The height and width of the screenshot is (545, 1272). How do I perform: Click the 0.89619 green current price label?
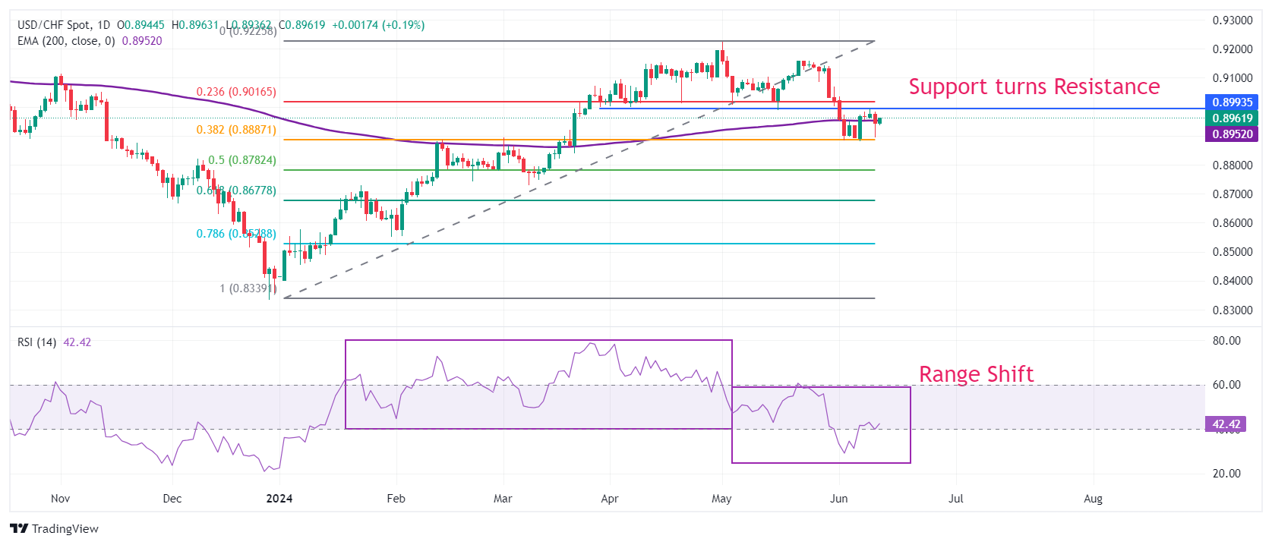pos(1232,118)
